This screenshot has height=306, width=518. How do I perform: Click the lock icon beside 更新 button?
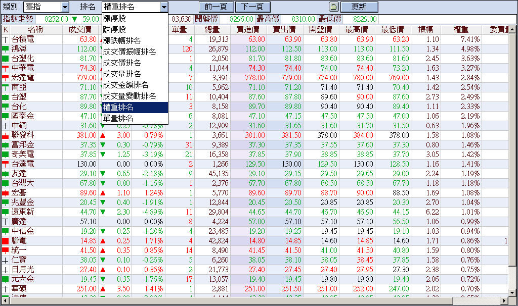334,7
